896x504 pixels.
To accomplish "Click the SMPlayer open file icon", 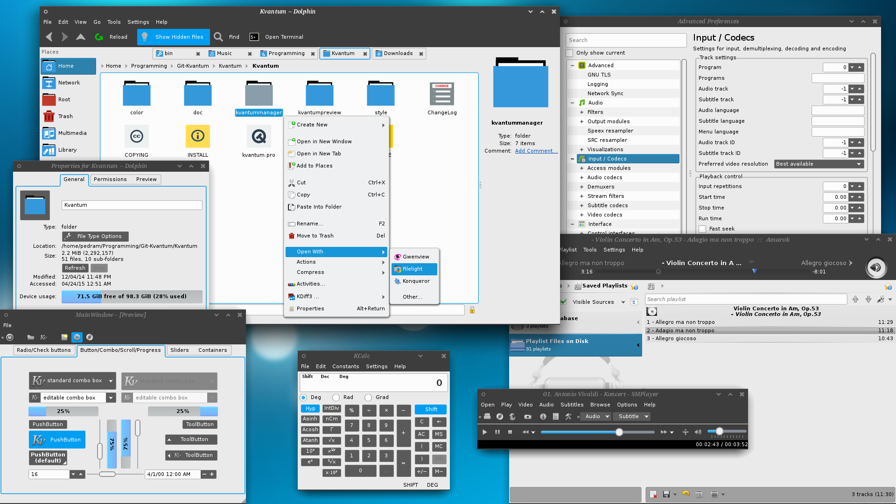I will click(x=487, y=416).
